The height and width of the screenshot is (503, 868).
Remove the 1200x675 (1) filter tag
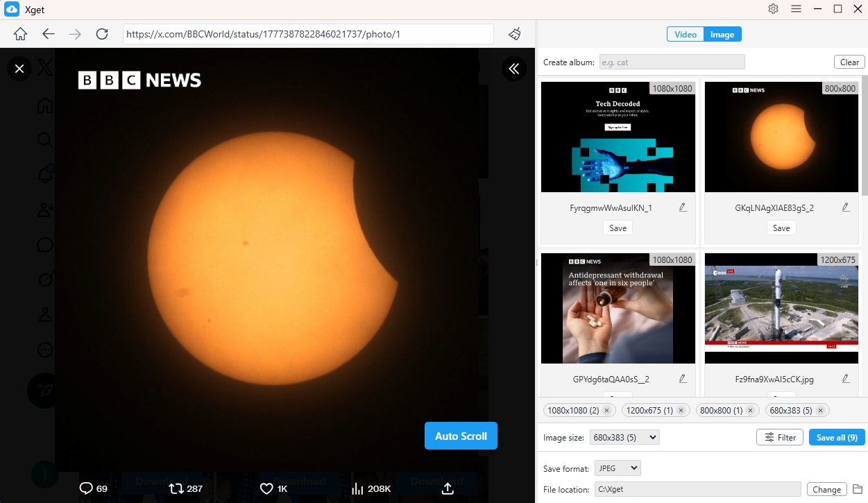click(x=681, y=411)
